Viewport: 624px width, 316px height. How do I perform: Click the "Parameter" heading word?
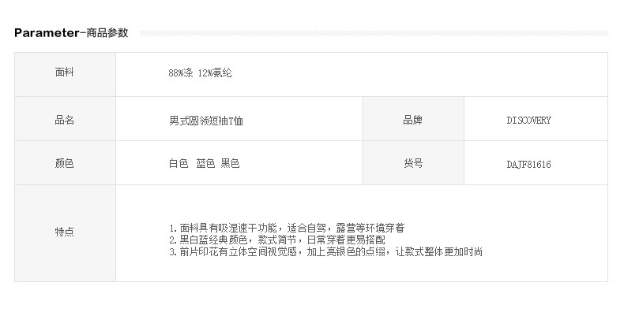[46, 32]
